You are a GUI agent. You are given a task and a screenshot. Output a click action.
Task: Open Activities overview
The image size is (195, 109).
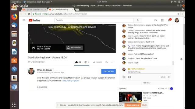pos(16,2)
